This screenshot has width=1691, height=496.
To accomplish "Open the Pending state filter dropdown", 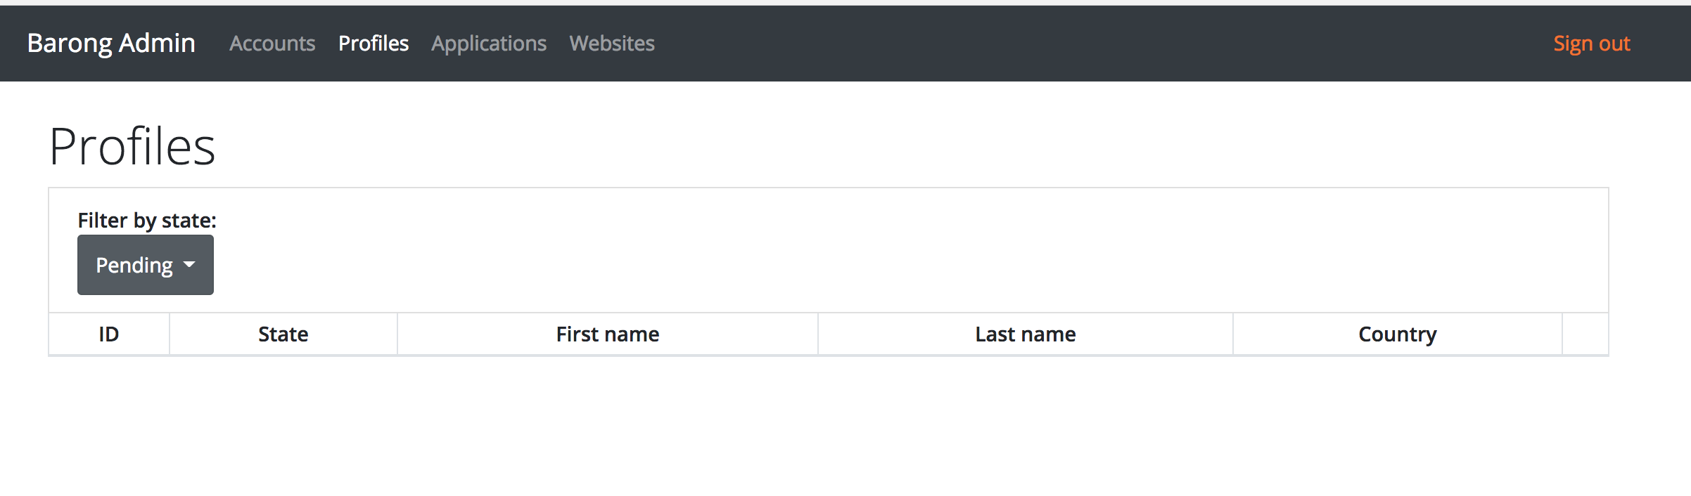I will tap(145, 264).
